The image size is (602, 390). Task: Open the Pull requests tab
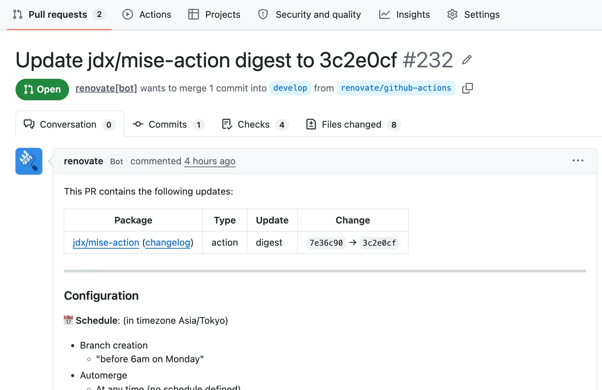(x=59, y=14)
